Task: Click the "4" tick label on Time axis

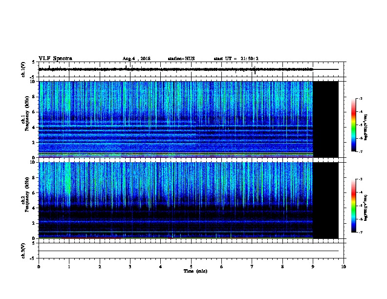Action: pos(161,266)
